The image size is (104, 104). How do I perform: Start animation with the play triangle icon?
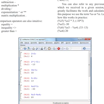[x=63, y=48]
